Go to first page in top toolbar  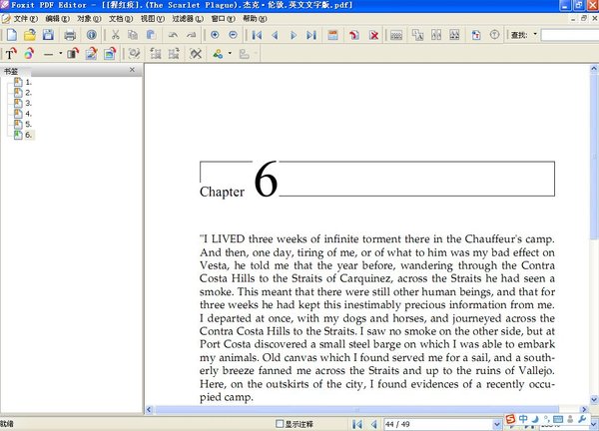tap(257, 35)
